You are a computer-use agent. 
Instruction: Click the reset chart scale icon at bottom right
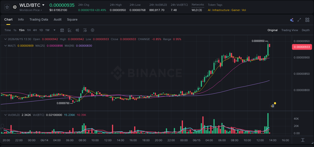click(303, 140)
